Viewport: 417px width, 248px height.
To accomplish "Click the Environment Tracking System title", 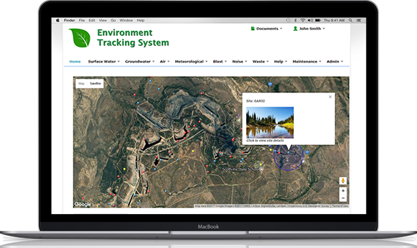I will coord(133,37).
